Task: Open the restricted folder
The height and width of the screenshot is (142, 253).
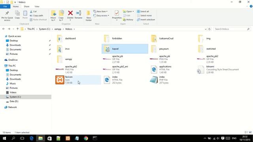Action: 219,49
